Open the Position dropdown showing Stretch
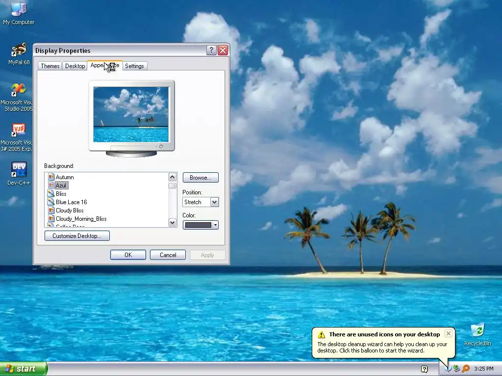The height and width of the screenshot is (376, 502). click(201, 202)
